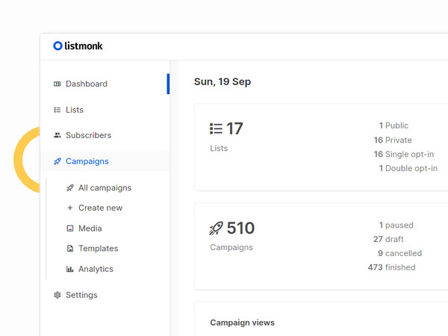This screenshot has width=448, height=336.
Task: Select All campaigns submenu entry
Action: [105, 188]
